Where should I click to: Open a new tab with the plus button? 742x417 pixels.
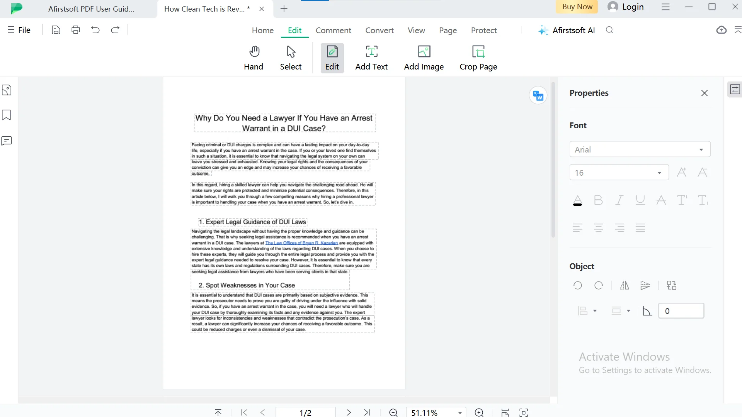pyautogui.click(x=284, y=8)
